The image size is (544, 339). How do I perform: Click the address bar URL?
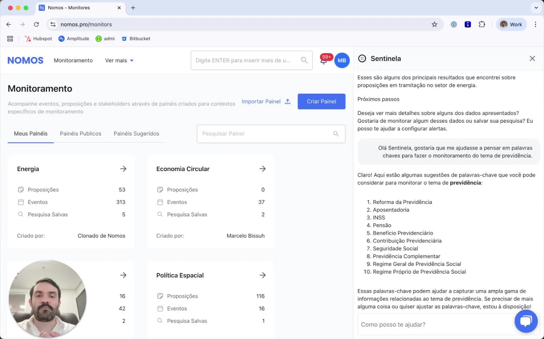86,24
